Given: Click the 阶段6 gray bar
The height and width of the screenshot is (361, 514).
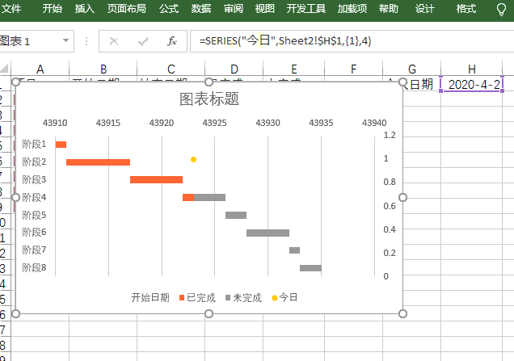Looking at the screenshot, I should [x=268, y=233].
